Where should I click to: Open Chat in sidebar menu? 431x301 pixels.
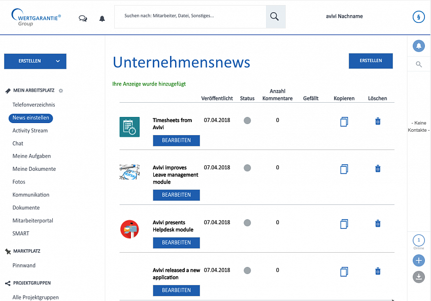pyautogui.click(x=18, y=143)
